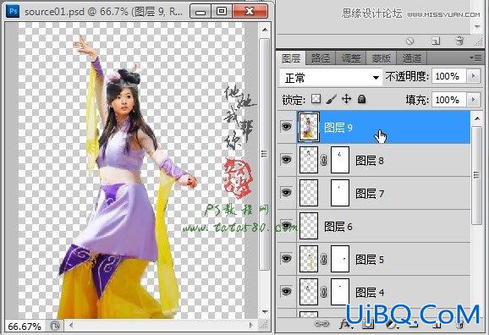Toggle visibility eye of 图层 6
Viewport: 489px width, 335px height.
(x=286, y=225)
